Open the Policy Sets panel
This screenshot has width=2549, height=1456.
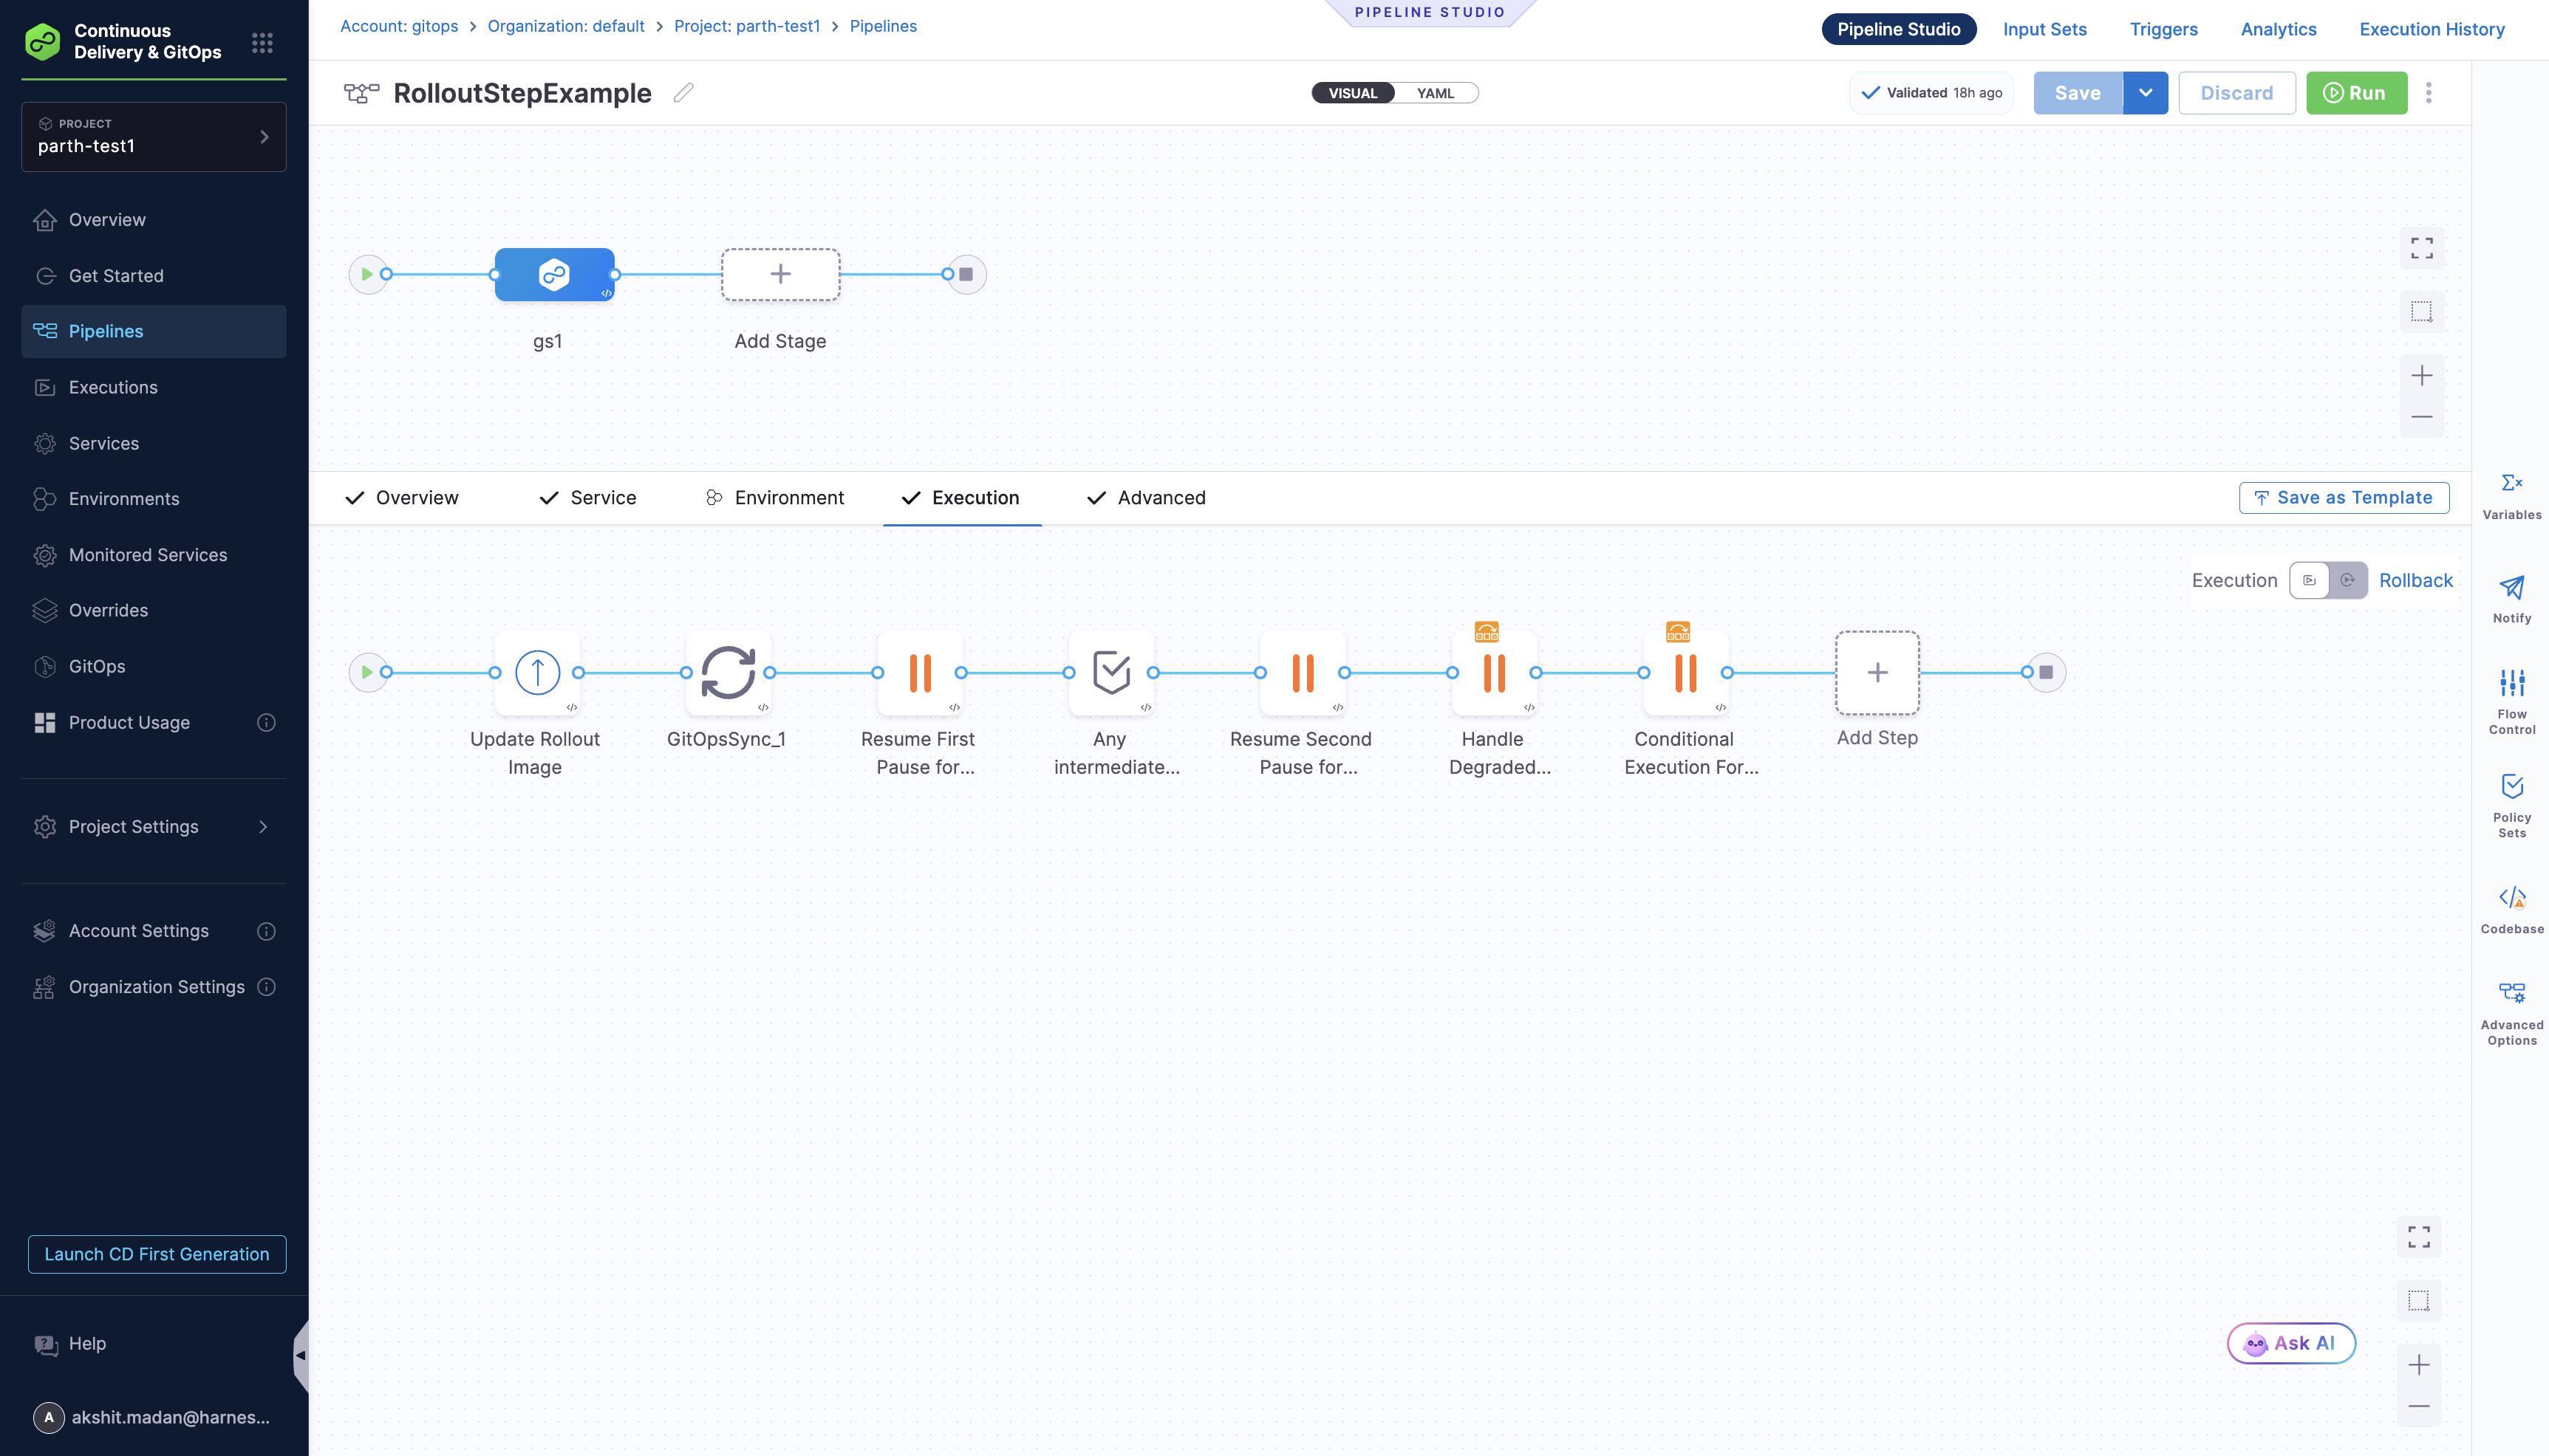[x=2512, y=800]
